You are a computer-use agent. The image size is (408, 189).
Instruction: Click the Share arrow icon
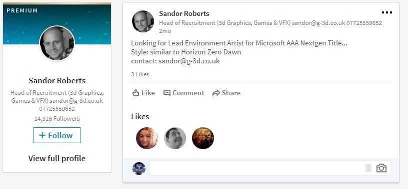[x=216, y=93]
